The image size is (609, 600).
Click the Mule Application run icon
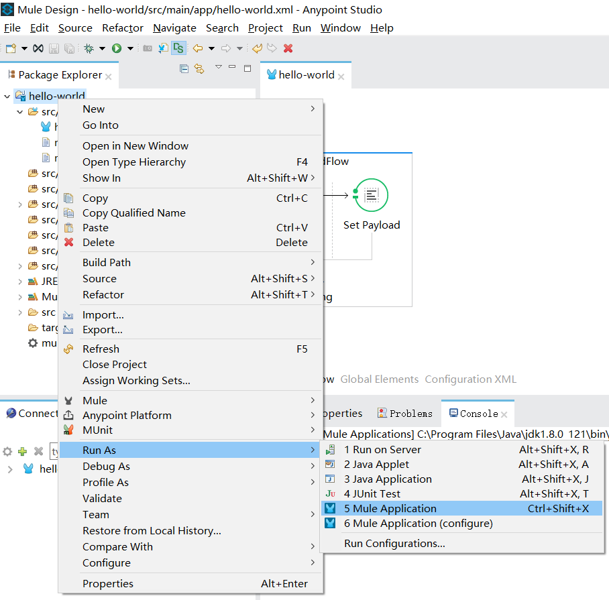coord(330,508)
